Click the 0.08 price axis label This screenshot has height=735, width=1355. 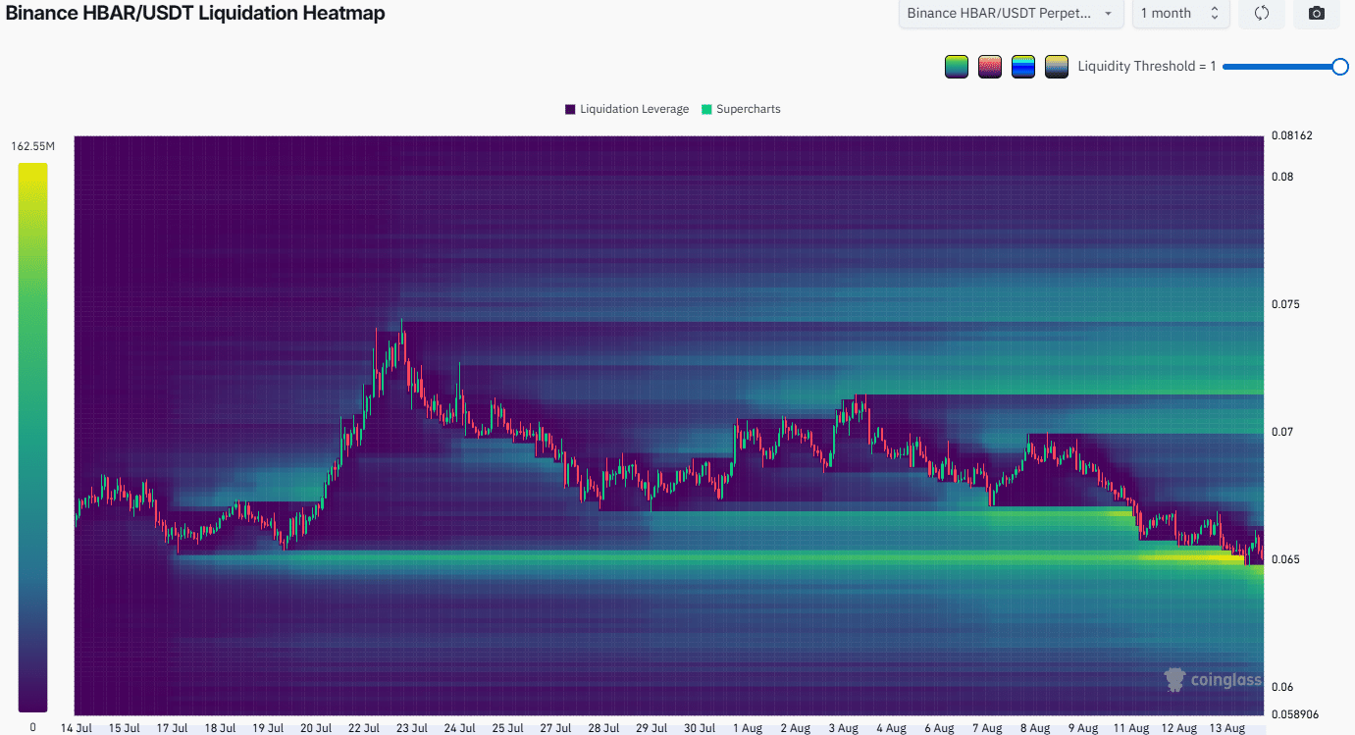point(1282,177)
